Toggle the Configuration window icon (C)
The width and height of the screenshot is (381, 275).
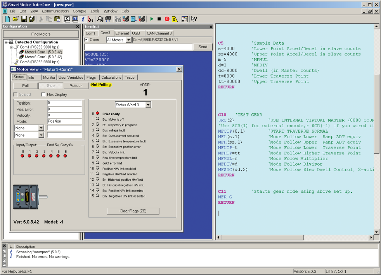pyautogui.click(x=67, y=19)
